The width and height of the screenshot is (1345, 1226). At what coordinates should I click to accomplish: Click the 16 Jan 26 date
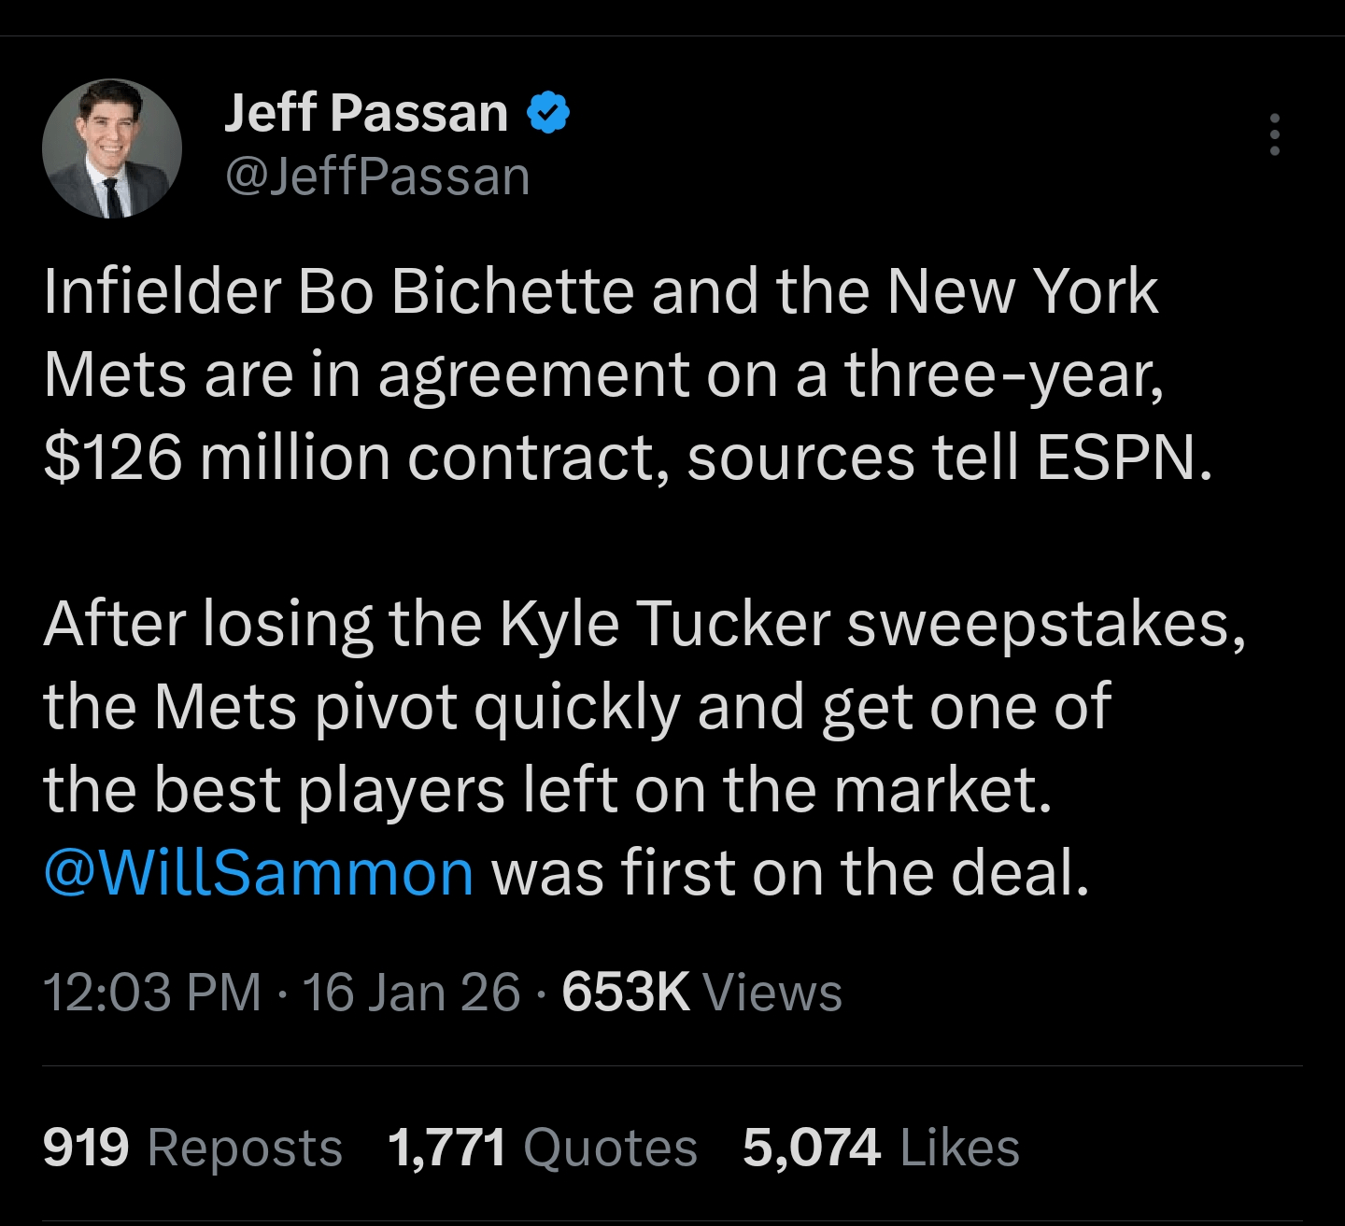[411, 992]
